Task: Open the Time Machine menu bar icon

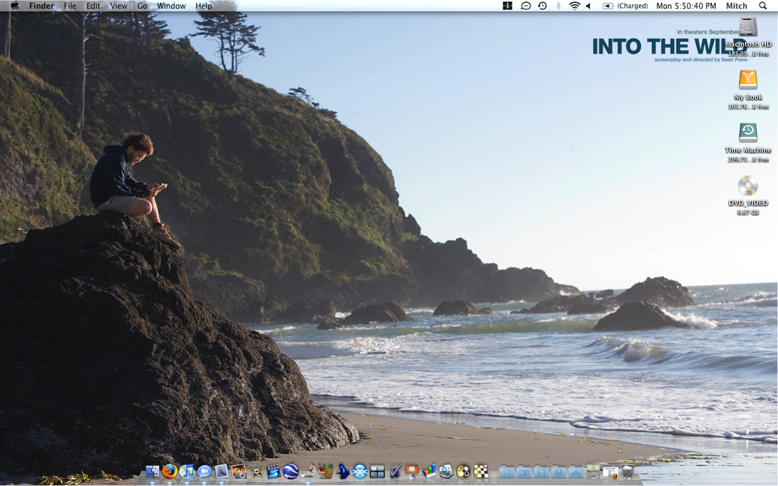Action: coord(542,6)
